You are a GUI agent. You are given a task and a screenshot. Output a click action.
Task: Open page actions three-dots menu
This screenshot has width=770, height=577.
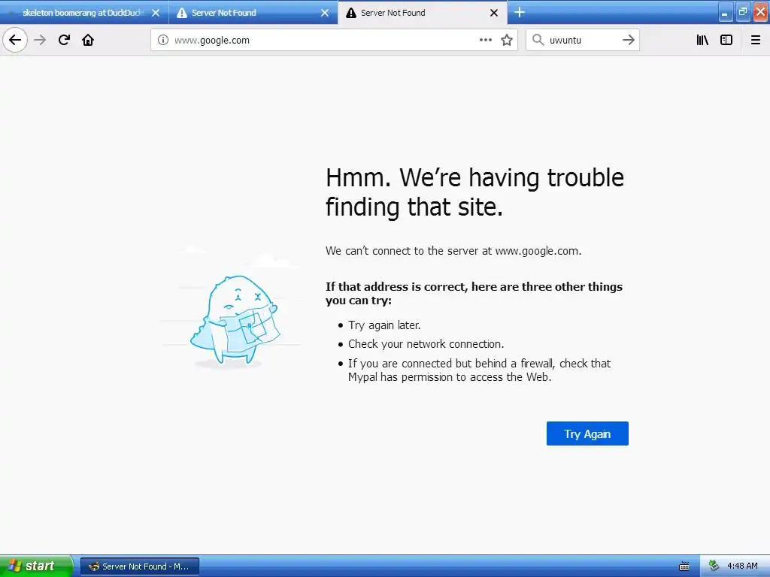(x=486, y=40)
